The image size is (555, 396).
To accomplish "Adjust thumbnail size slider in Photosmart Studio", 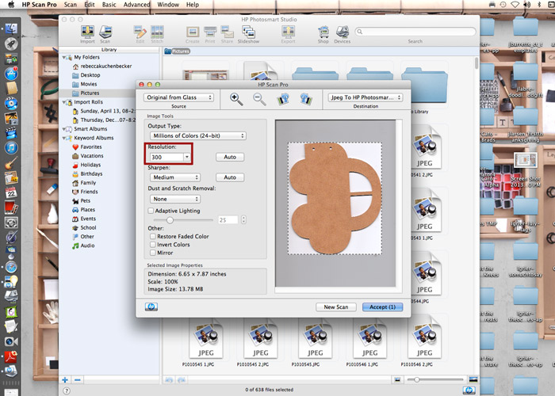I will click(416, 379).
